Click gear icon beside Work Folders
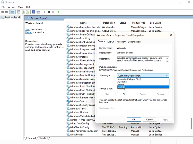The height and width of the screenshot is (144, 193). pyautogui.click(x=68, y=134)
